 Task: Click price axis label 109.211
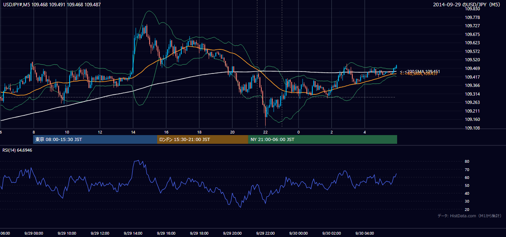pos(473,111)
